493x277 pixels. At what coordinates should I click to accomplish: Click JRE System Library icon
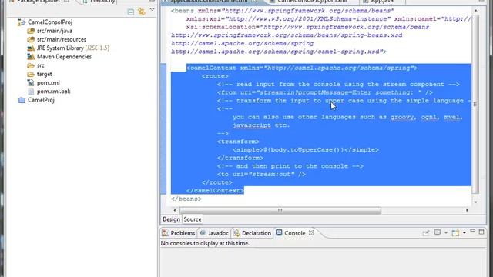(31, 48)
